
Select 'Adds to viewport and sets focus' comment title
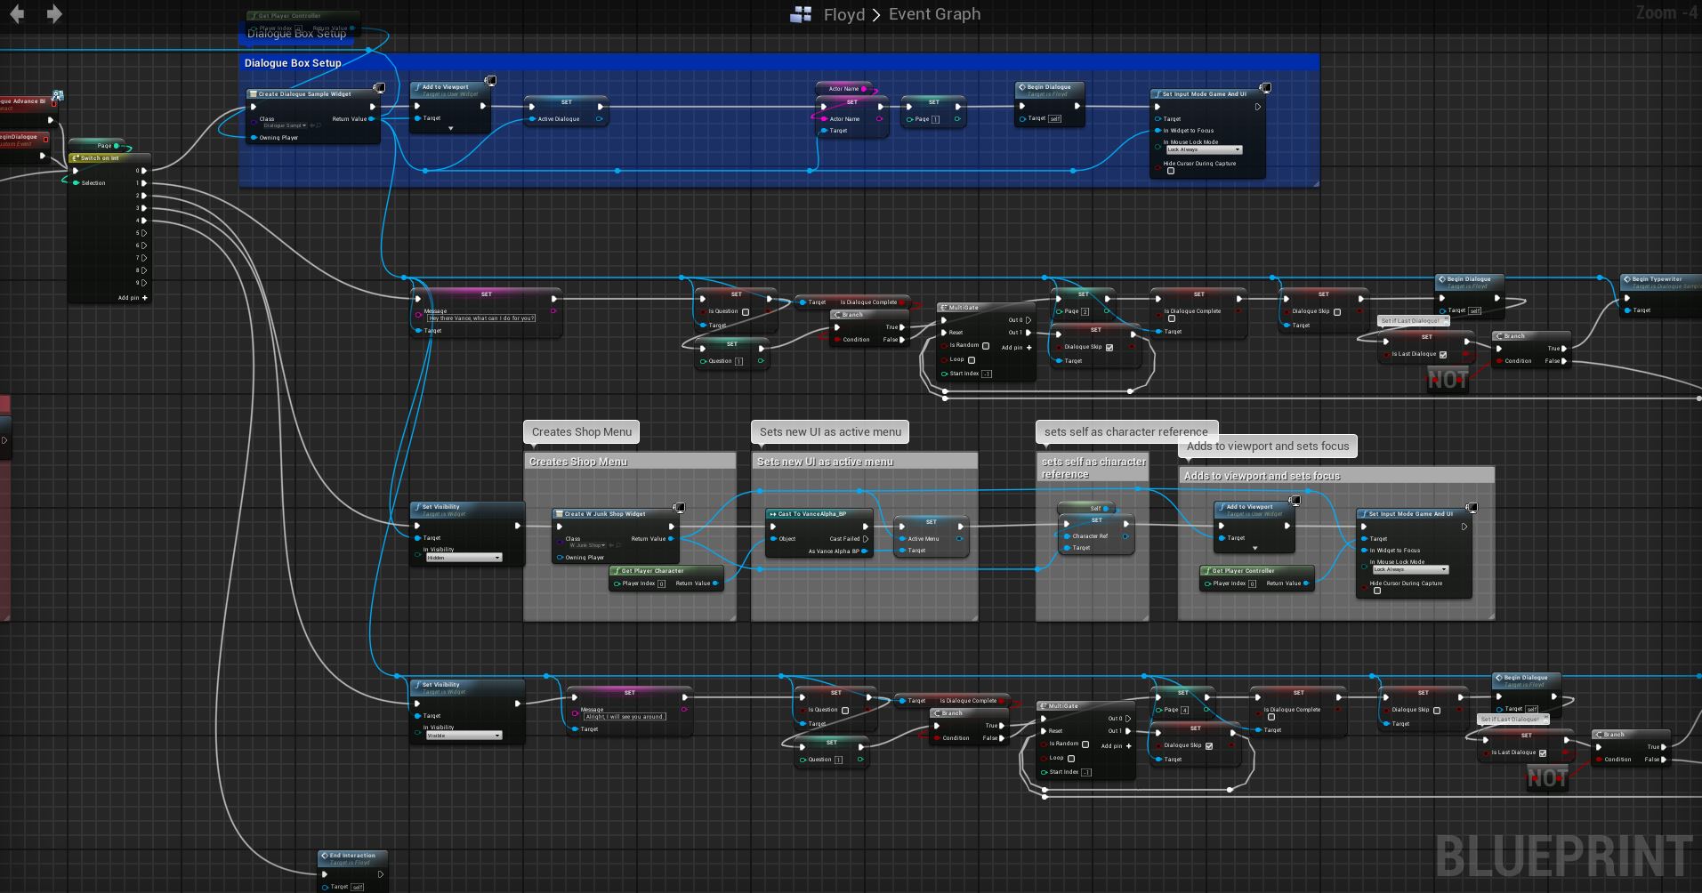click(1262, 476)
